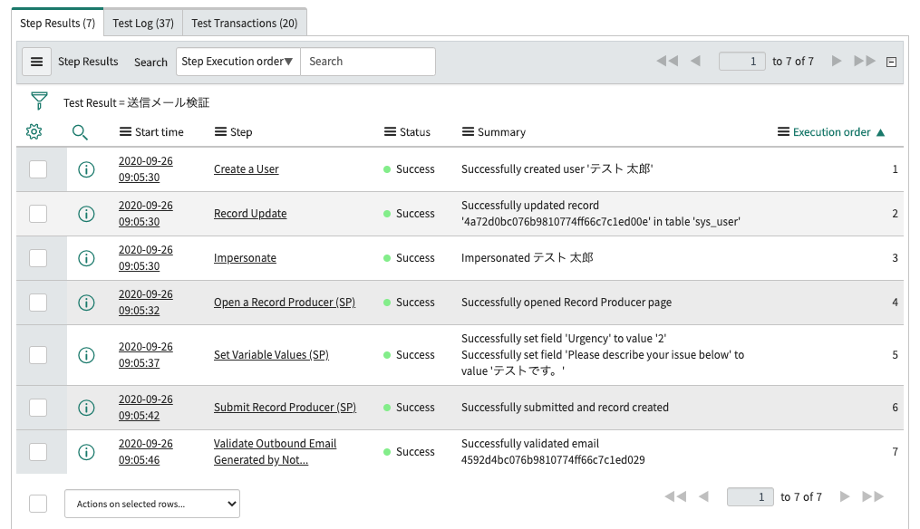Open the 'Step Execution order' search field dropdown
920x529 pixels.
(237, 62)
